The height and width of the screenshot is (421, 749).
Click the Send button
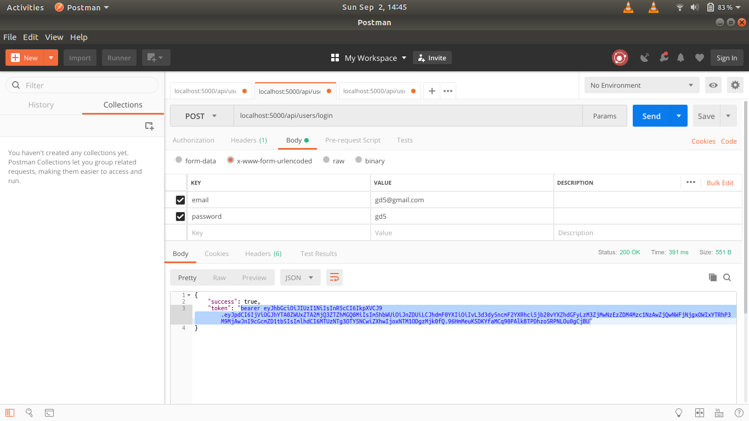coord(651,116)
